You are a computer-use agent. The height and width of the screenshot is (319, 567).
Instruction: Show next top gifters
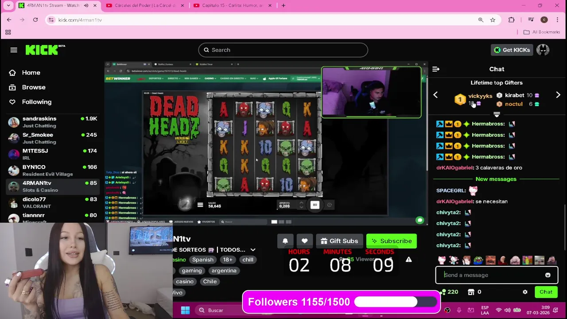pos(558,95)
